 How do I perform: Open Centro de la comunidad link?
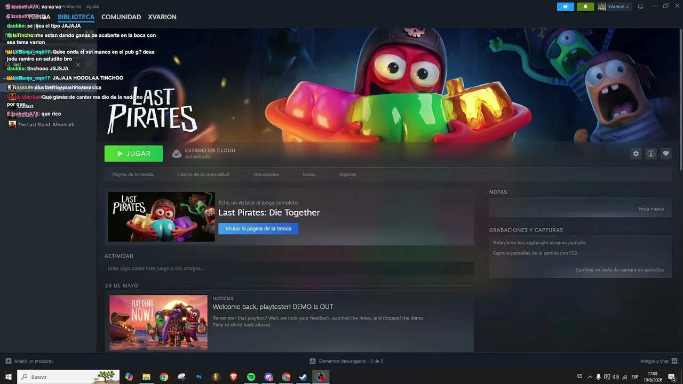pyautogui.click(x=203, y=174)
